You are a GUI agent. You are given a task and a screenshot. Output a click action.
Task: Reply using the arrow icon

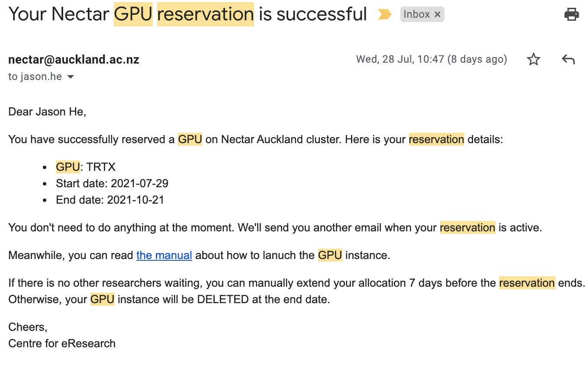pyautogui.click(x=568, y=59)
